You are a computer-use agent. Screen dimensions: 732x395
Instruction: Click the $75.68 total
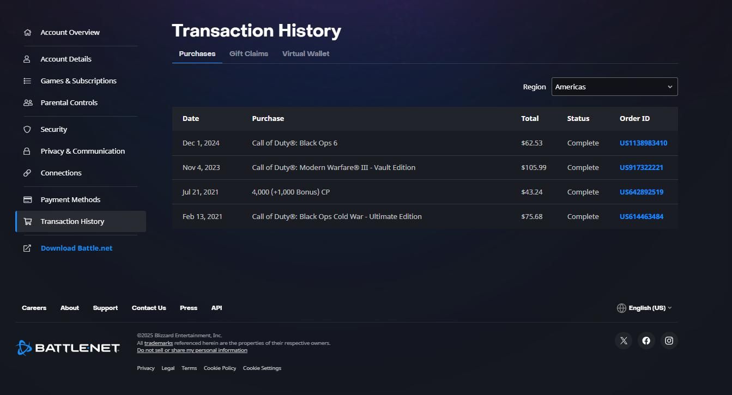(531, 217)
